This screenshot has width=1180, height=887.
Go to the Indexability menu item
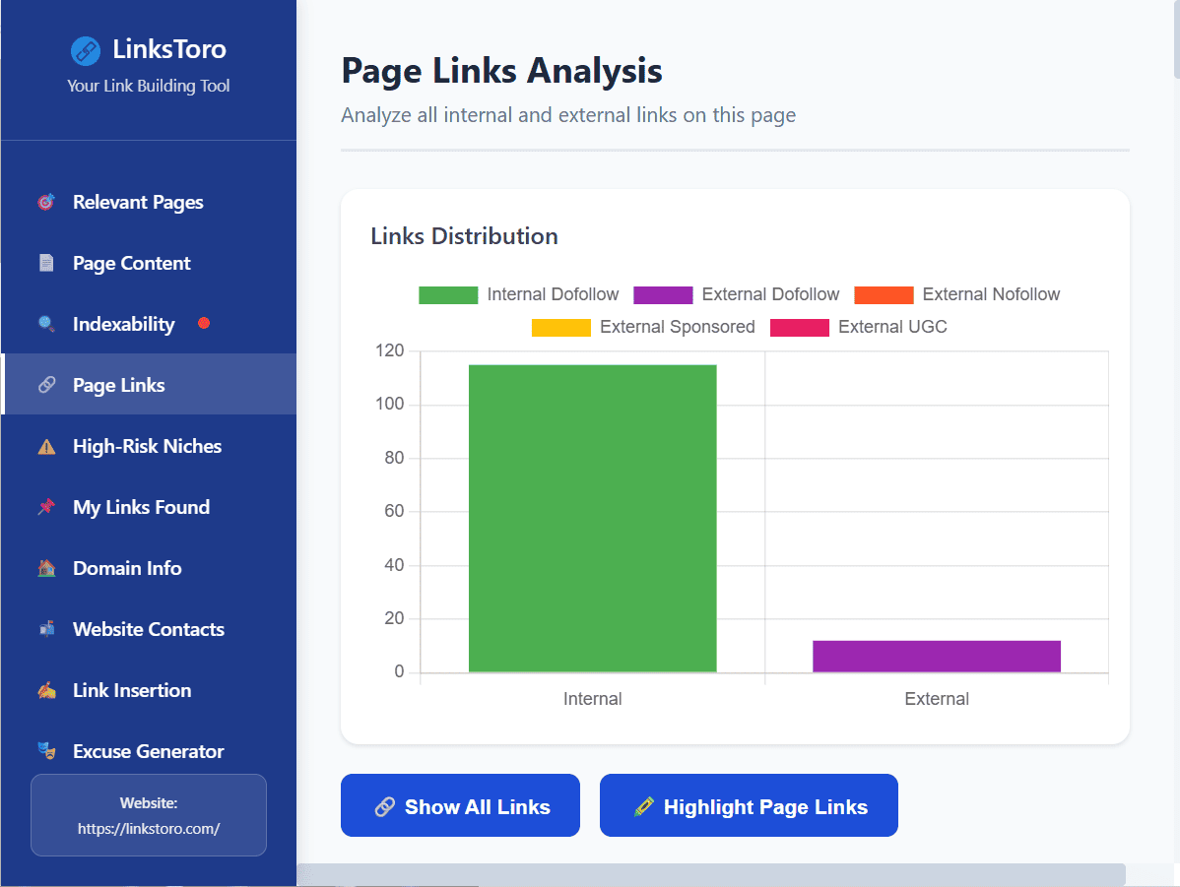tap(123, 325)
